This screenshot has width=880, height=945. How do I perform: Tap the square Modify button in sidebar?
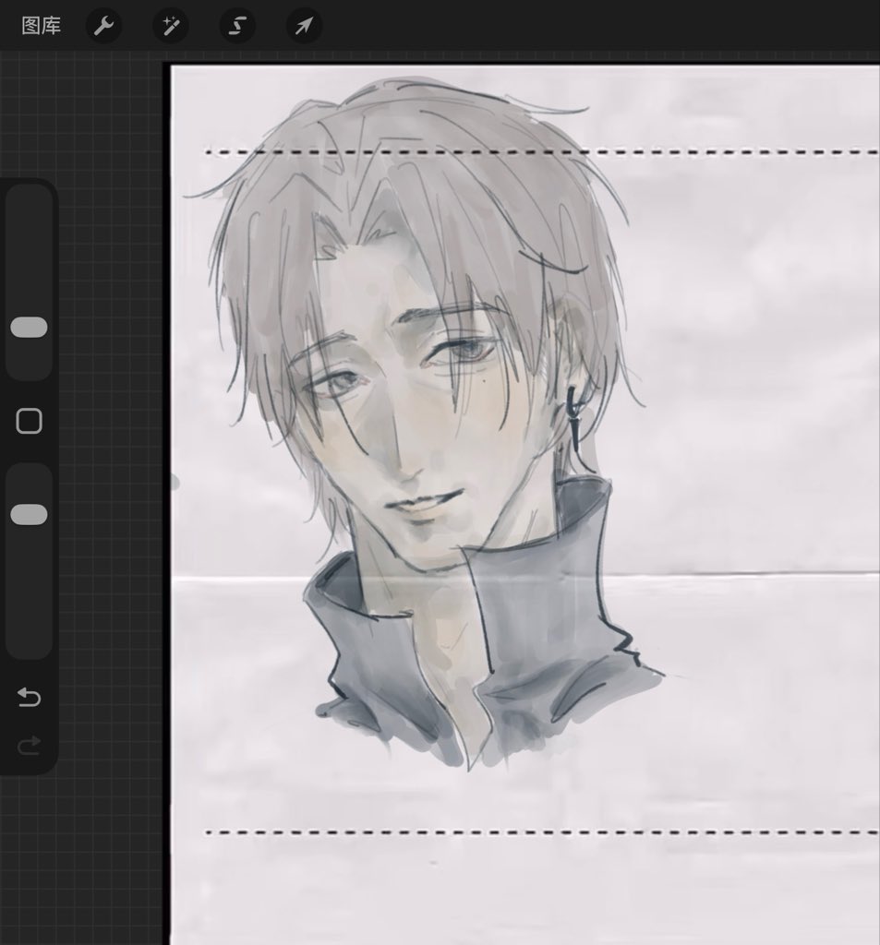point(29,421)
